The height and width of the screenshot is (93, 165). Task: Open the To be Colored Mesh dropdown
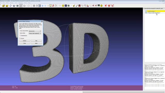point(35,31)
